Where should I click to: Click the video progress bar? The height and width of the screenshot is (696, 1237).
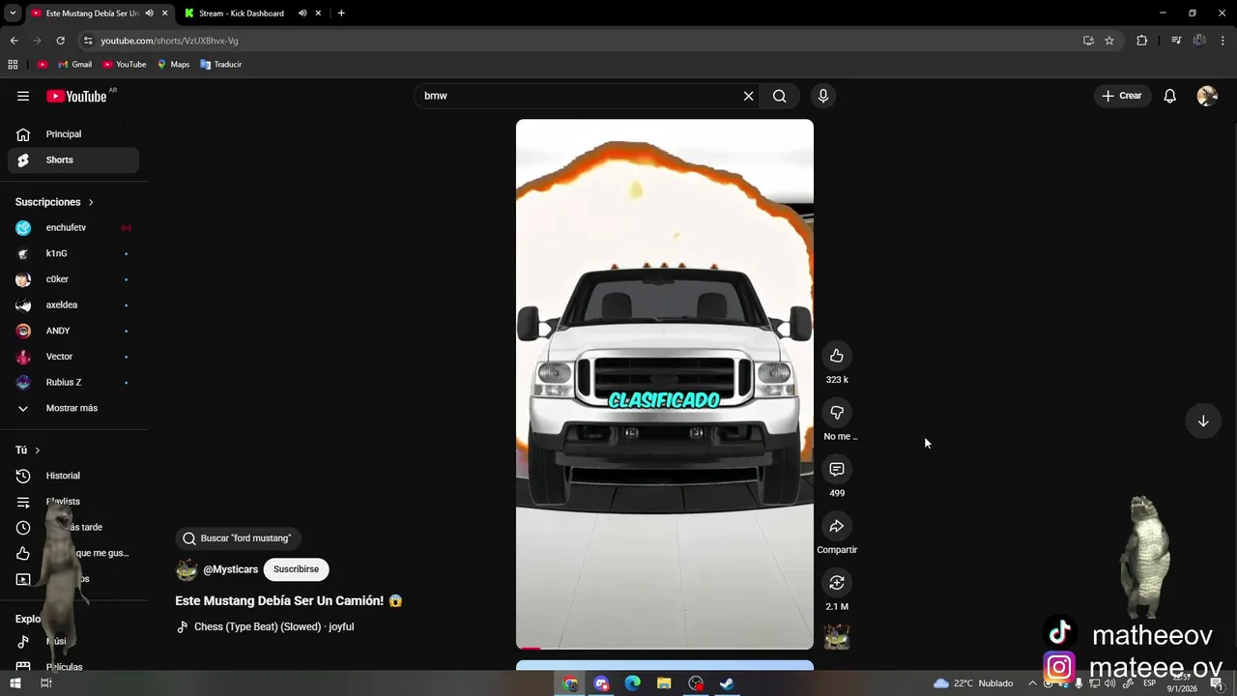tap(665, 648)
